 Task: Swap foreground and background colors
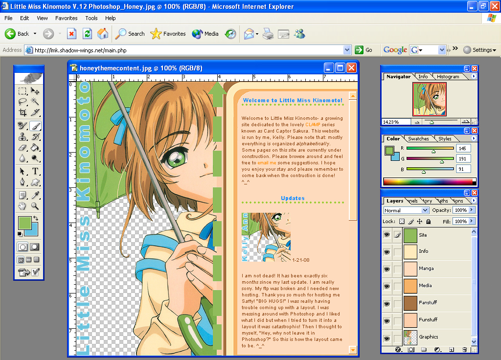[36, 218]
